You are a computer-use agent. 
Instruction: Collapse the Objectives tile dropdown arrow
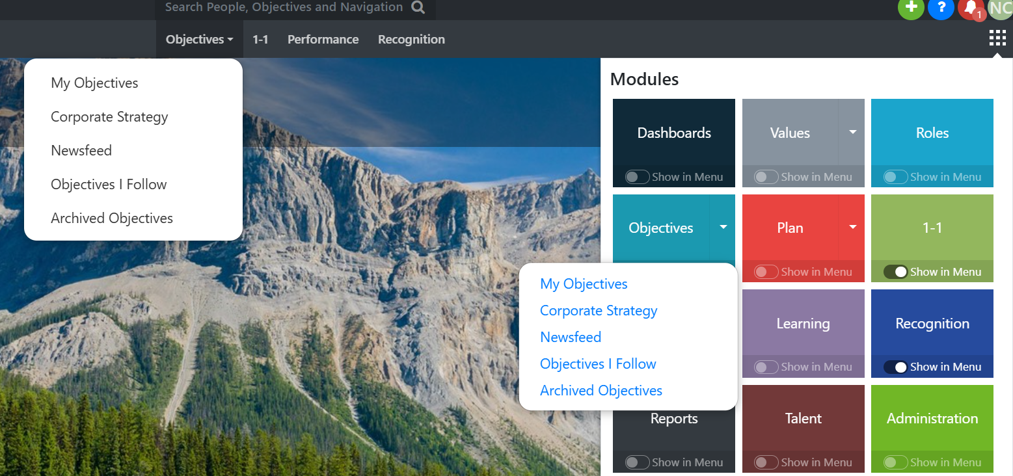(x=723, y=227)
